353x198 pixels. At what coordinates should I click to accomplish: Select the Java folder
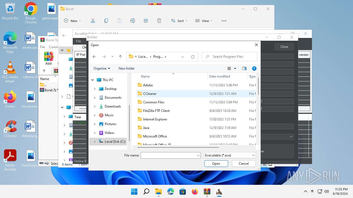pos(146,128)
